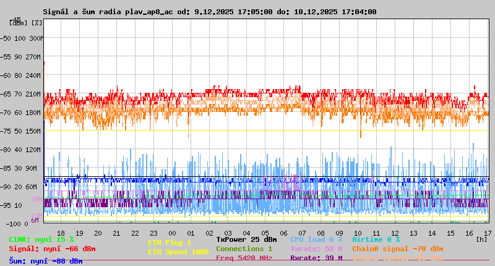Screen dimensions: 495x266
Task: Click hour 00 on the time axis
Action: (173, 233)
